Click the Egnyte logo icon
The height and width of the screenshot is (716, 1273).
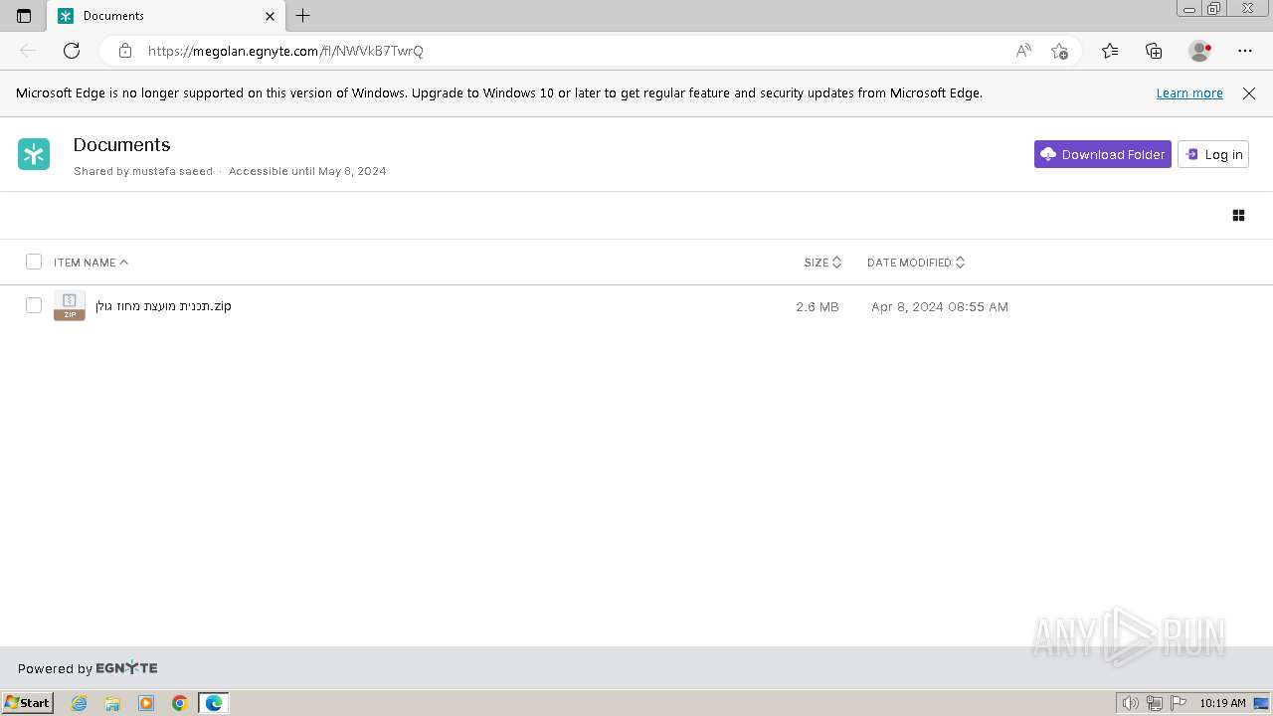(x=34, y=154)
